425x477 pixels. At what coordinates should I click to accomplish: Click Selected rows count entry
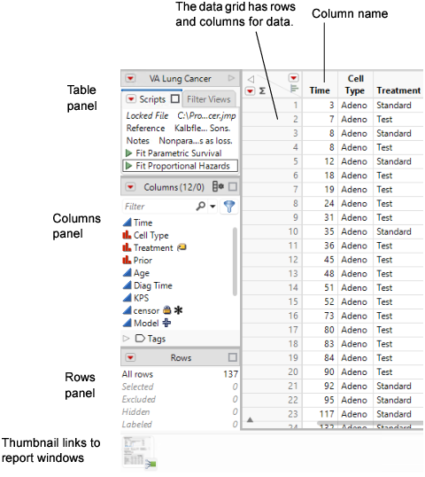coord(180,387)
